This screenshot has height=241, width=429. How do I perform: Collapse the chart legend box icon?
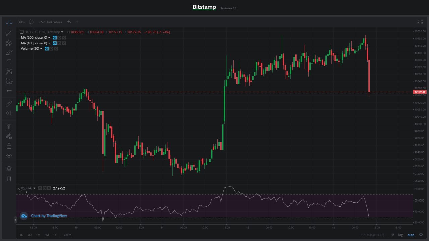pos(22,32)
